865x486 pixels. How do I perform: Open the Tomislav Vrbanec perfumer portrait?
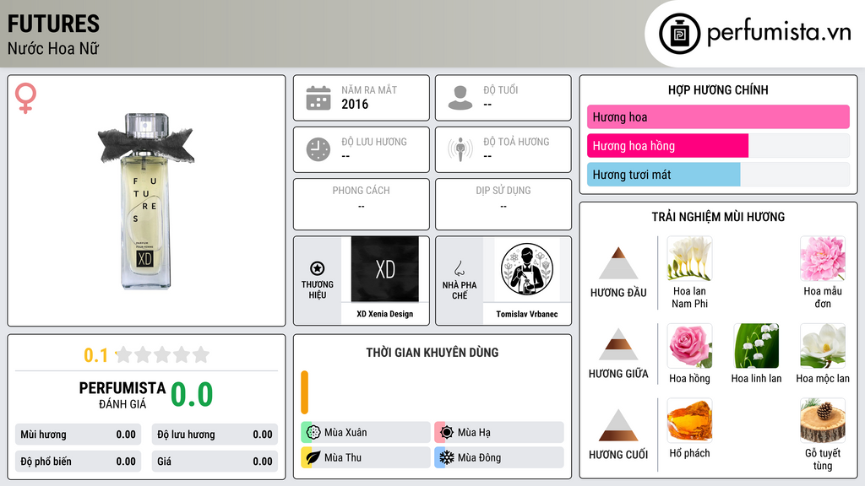point(527,269)
